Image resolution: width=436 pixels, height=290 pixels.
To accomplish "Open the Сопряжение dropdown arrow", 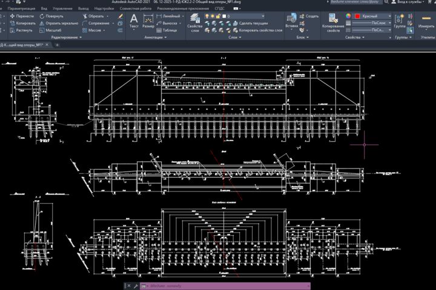I will pyautogui.click(x=113, y=24).
